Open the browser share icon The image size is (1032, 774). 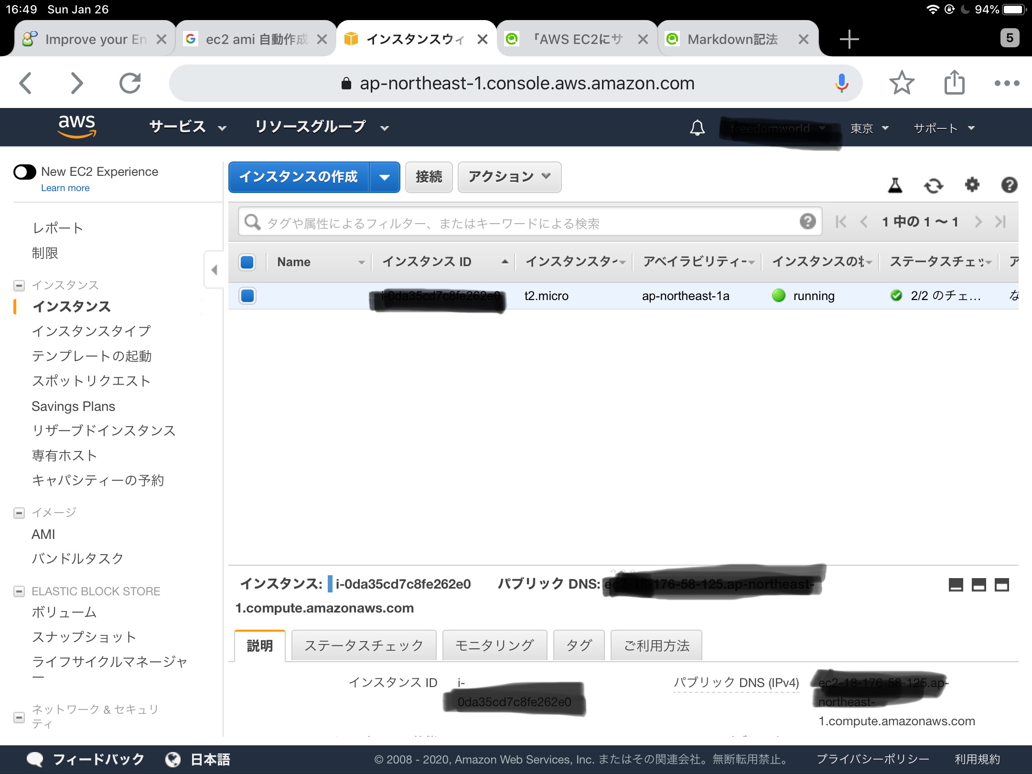954,82
